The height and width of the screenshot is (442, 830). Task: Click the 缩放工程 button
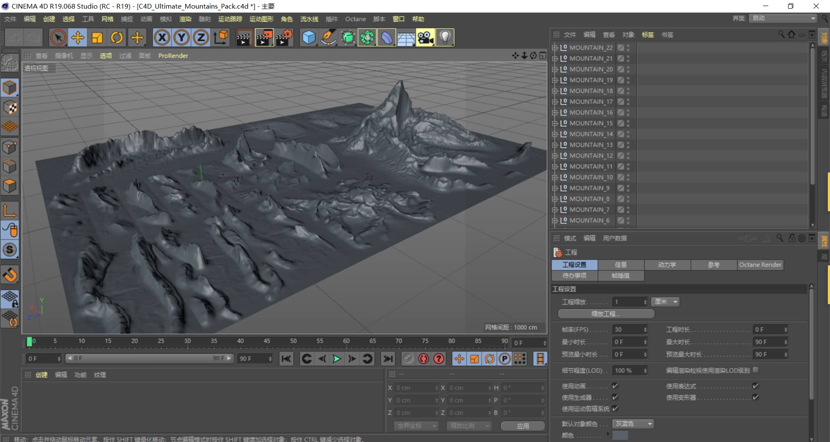coord(606,314)
